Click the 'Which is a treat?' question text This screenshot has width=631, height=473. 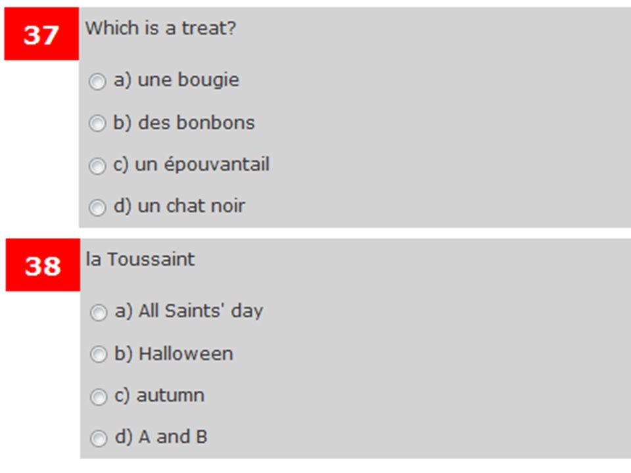coord(160,28)
